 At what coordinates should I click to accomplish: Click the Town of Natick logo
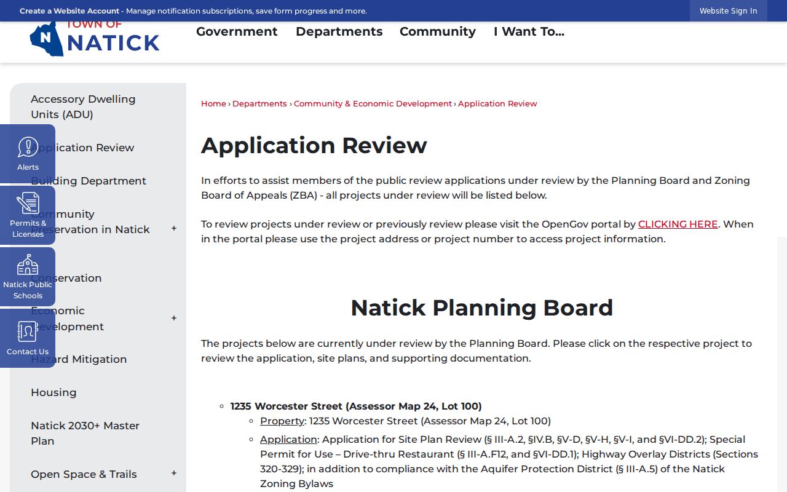click(95, 39)
